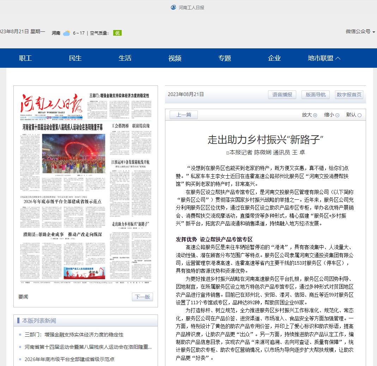
Task: Click the blue bullet beside 本版列表新闻
Action: (x=18, y=320)
